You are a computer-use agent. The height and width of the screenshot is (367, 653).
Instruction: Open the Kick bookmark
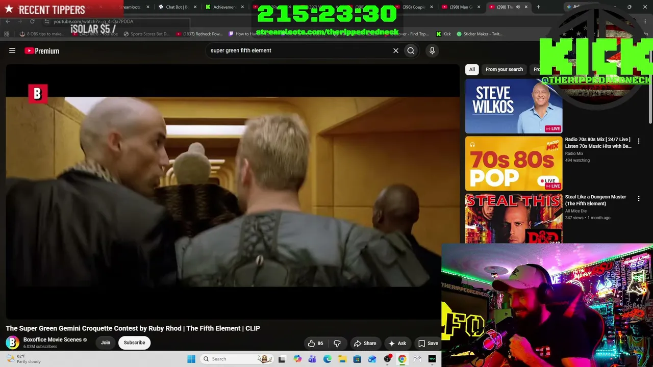tap(443, 34)
